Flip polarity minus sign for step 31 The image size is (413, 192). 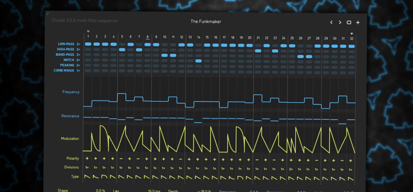coord(342,160)
